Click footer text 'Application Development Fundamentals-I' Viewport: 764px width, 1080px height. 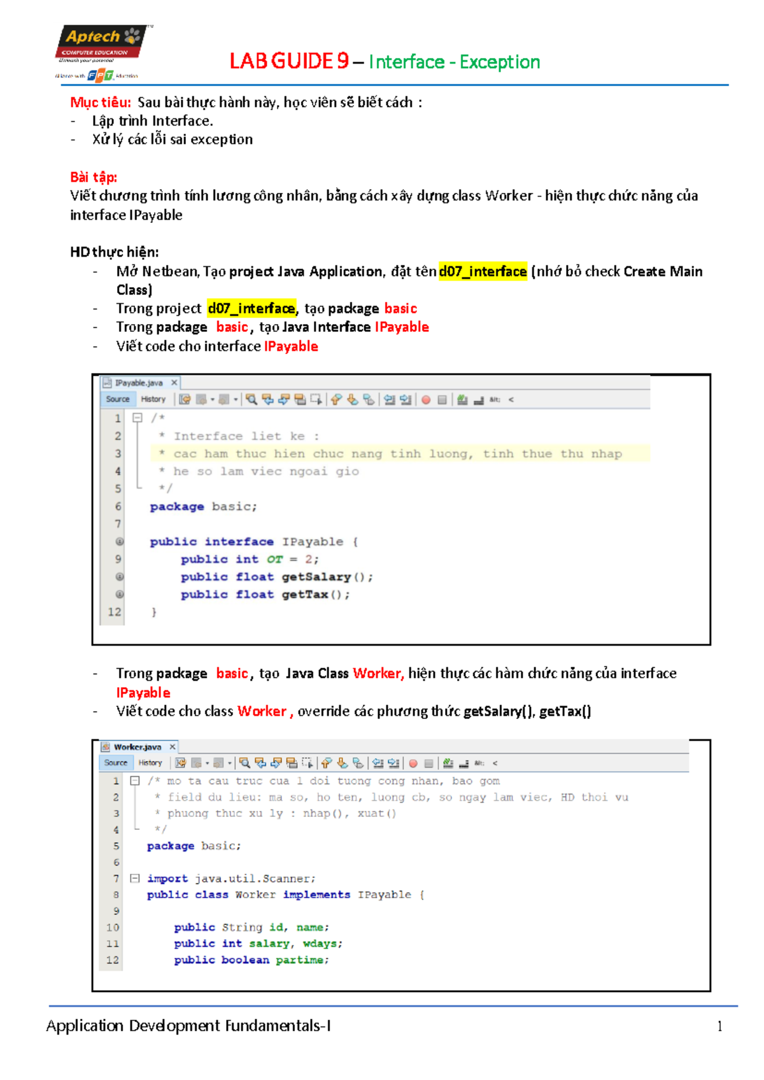[x=188, y=1026]
